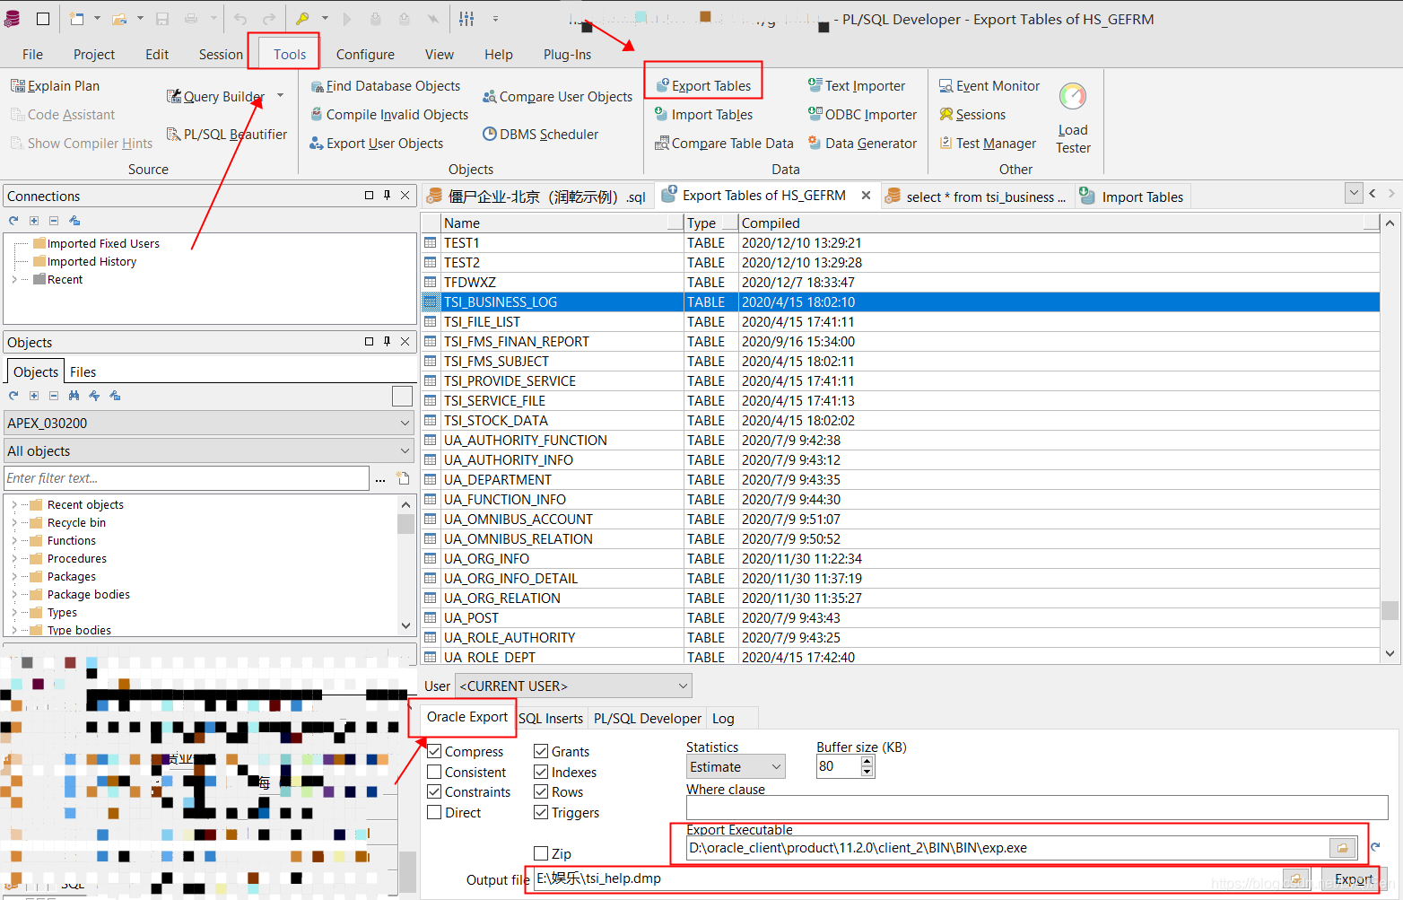The image size is (1403, 900).
Task: Click Name column header
Action: click(562, 223)
